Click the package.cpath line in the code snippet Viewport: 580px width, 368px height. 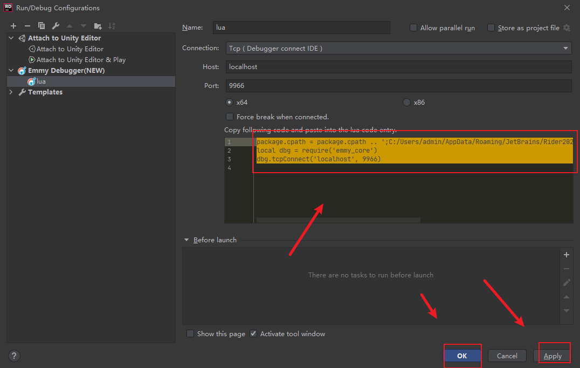click(415, 142)
